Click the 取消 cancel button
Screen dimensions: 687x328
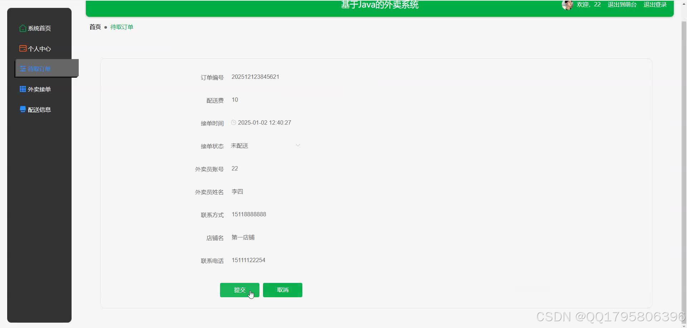point(282,290)
